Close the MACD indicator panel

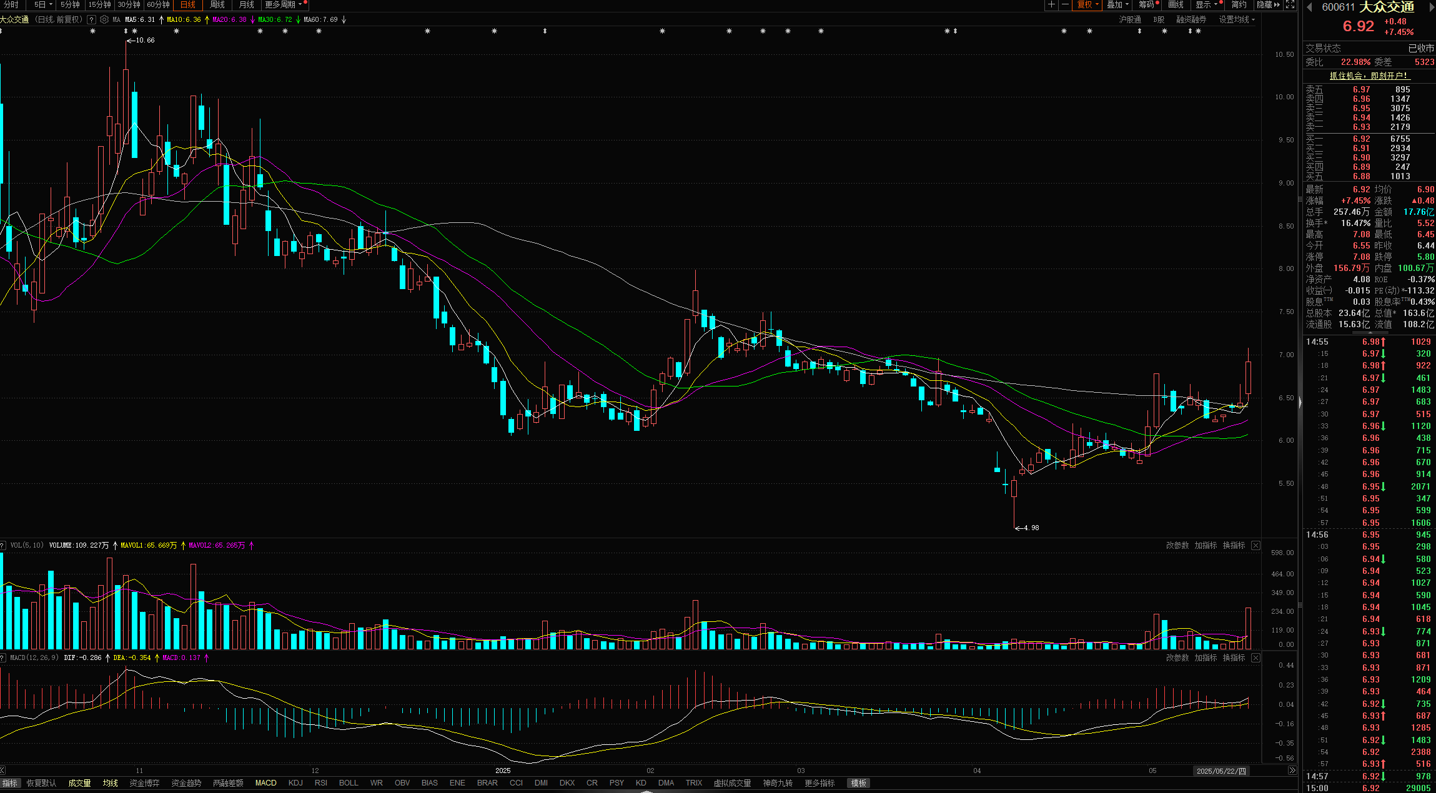[x=1255, y=658]
